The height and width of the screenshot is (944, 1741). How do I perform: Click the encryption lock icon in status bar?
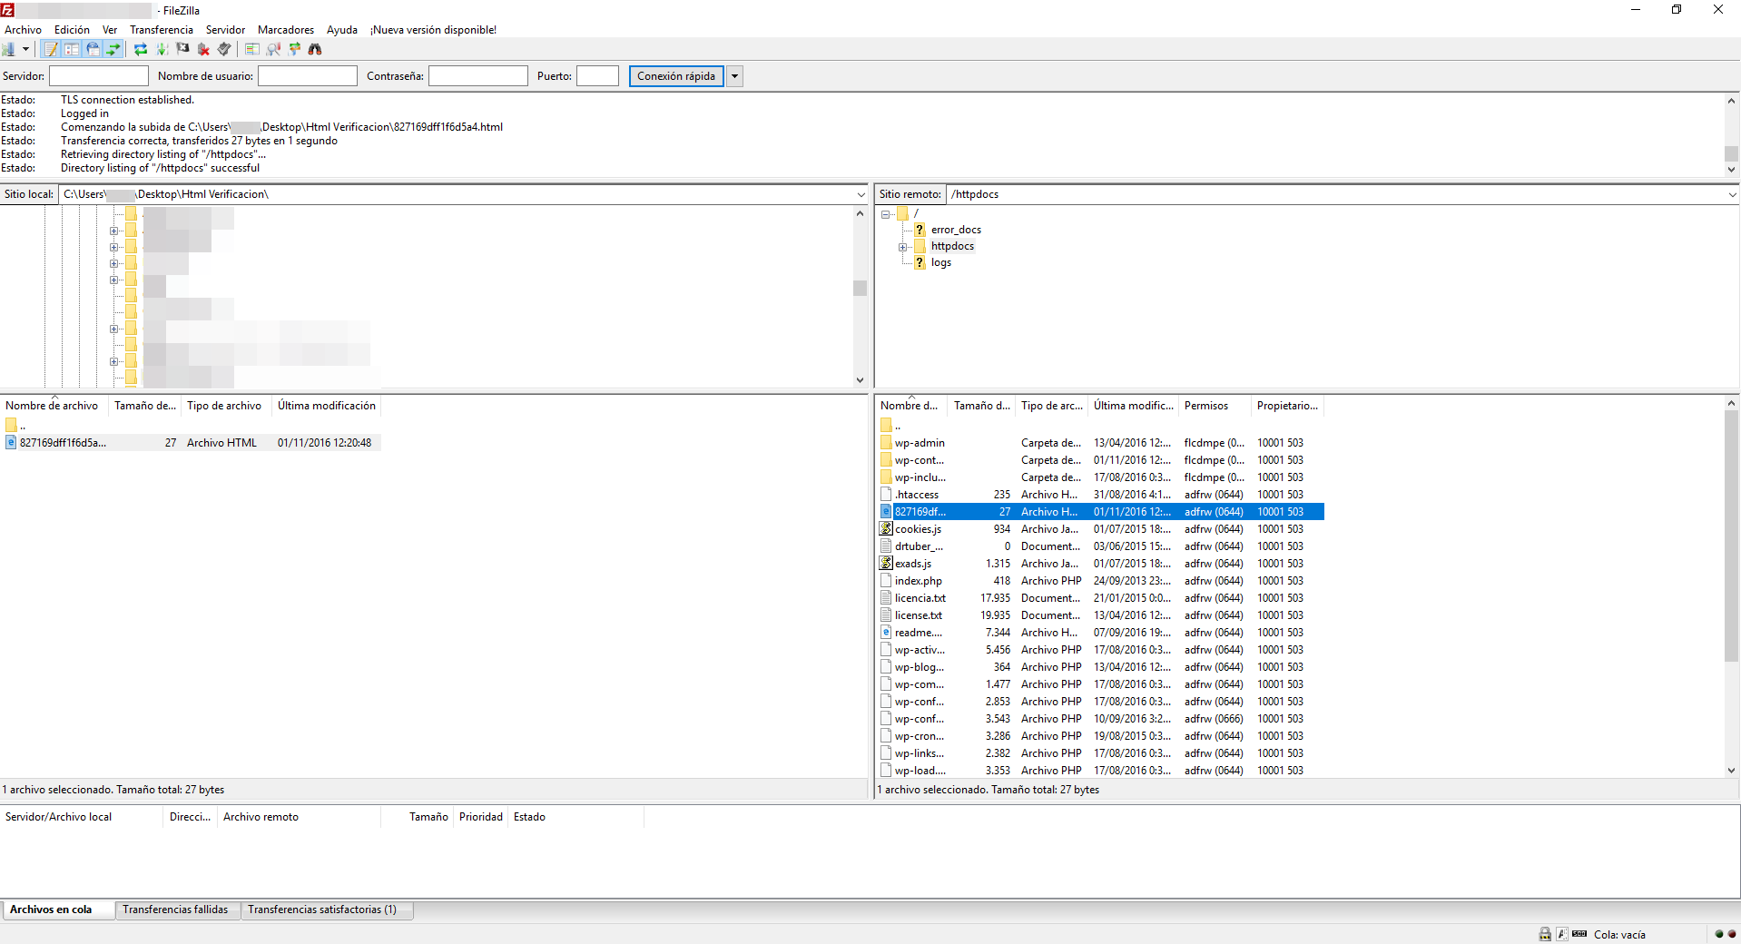(1545, 934)
